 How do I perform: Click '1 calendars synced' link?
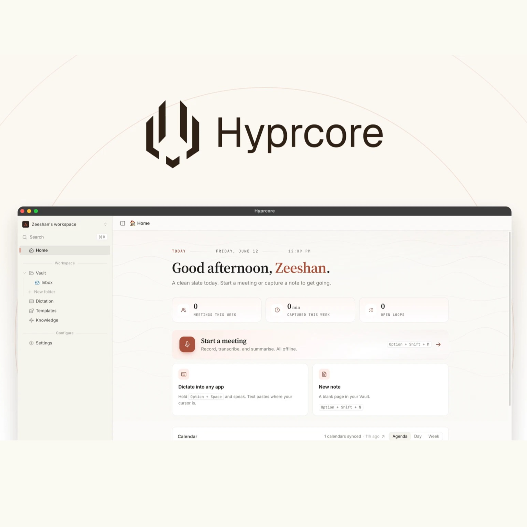pos(343,437)
